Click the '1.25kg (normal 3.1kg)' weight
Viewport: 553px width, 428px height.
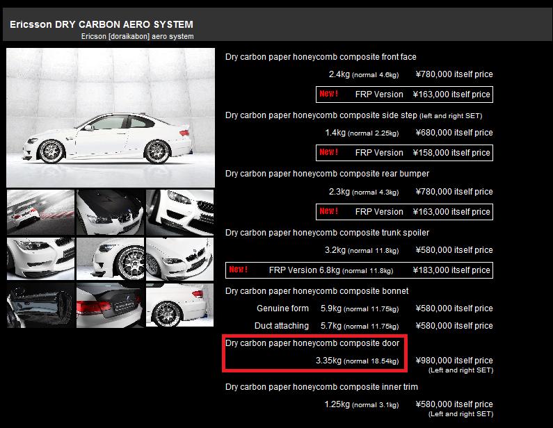[x=362, y=404]
